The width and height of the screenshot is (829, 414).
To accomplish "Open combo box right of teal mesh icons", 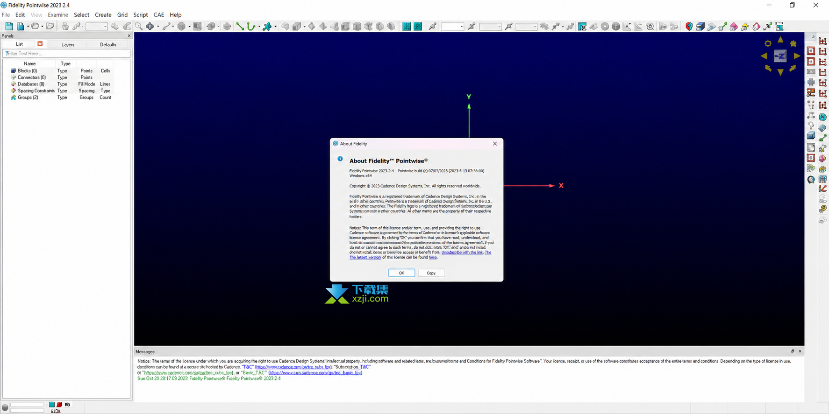I will point(452,27).
